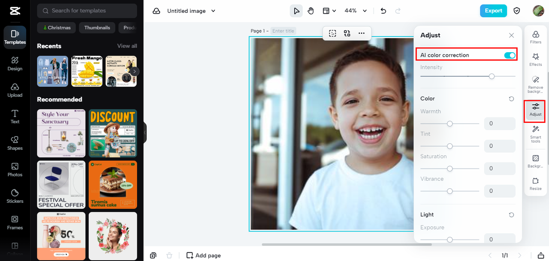
Task: Click the Vibrance slider handle
Action: [450, 191]
